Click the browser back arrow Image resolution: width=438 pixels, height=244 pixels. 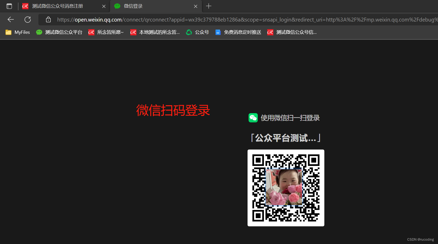click(x=11, y=19)
